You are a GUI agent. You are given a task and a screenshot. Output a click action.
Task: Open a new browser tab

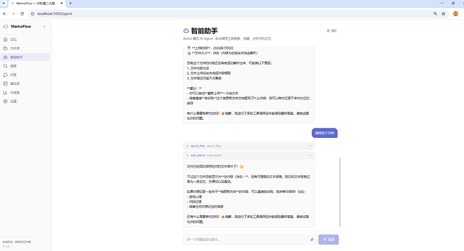70,3
